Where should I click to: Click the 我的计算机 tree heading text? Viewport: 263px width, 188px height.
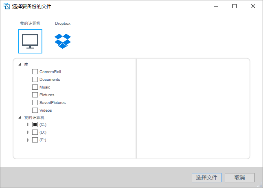pyautogui.click(x=34, y=118)
